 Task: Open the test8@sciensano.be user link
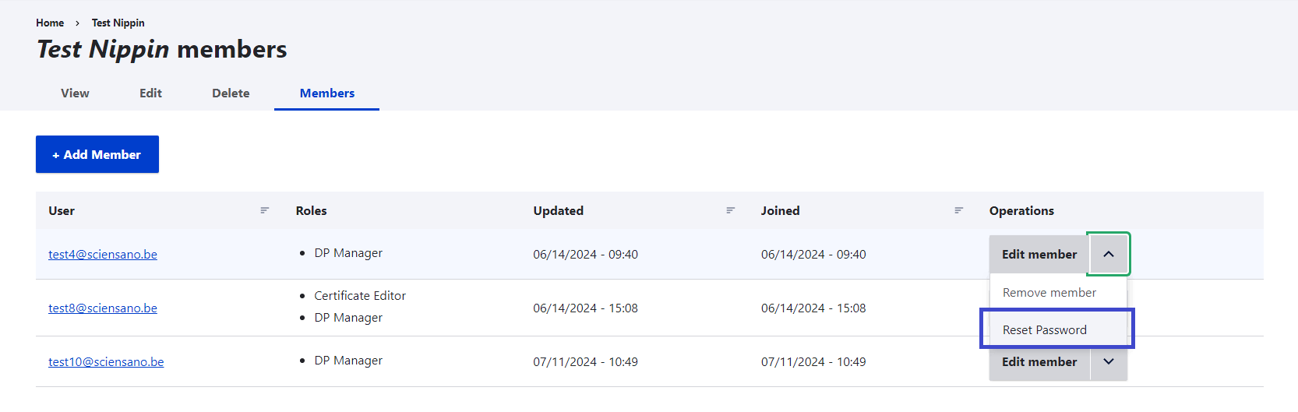pyautogui.click(x=103, y=308)
